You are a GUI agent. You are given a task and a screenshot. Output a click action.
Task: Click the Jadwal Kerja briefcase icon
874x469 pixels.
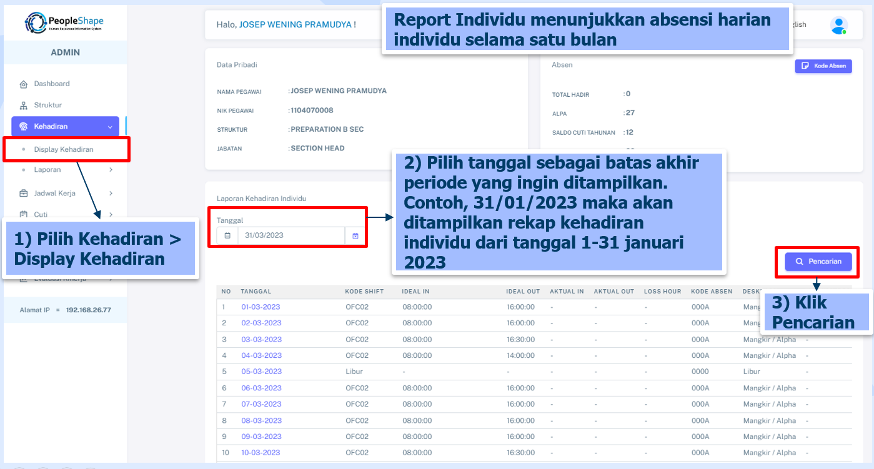pyautogui.click(x=24, y=194)
